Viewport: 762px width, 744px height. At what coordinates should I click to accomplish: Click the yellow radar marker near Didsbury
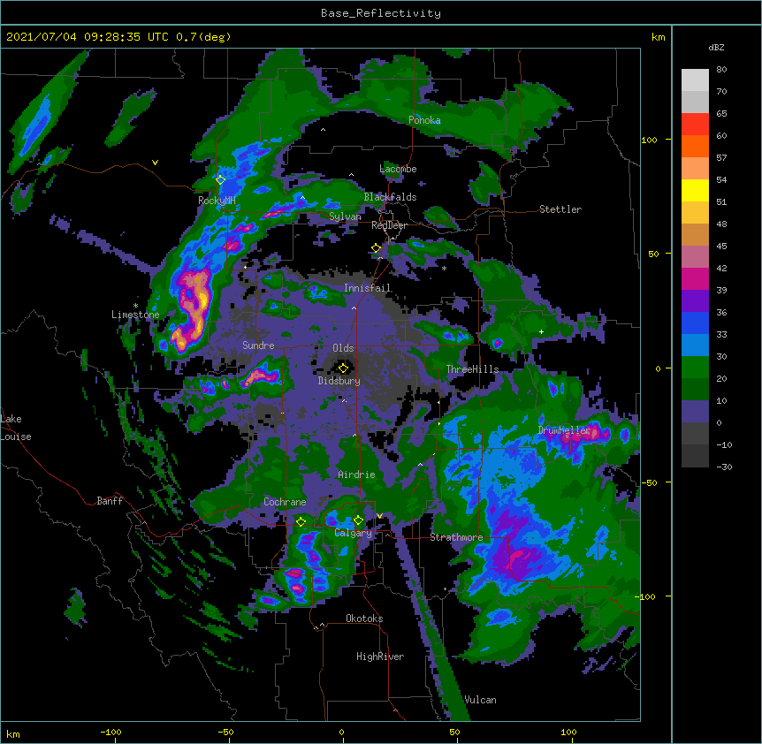point(343,368)
